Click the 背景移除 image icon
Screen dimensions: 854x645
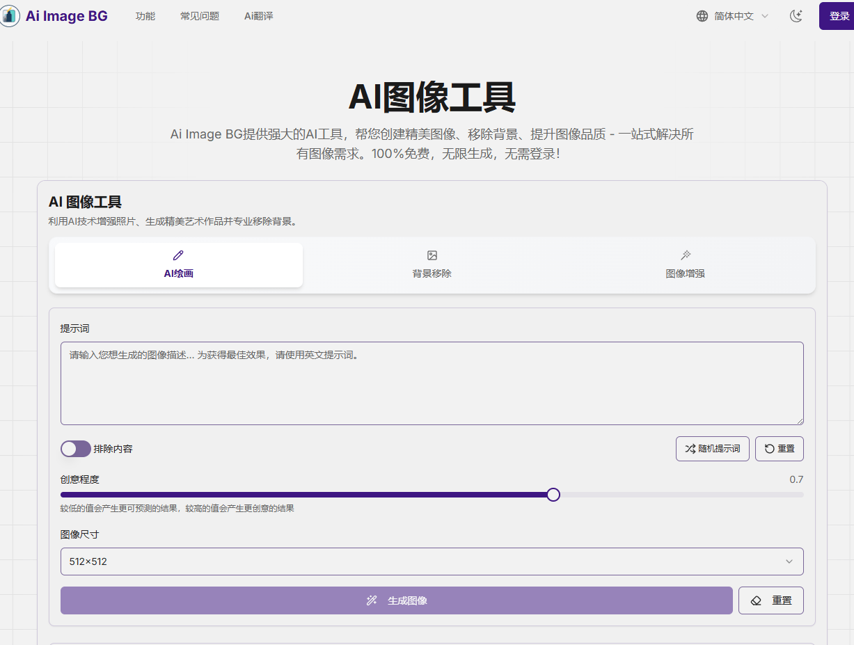tap(432, 255)
